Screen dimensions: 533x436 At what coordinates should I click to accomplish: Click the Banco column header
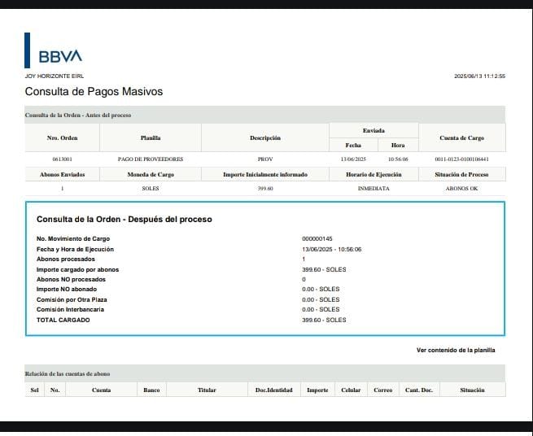point(151,390)
